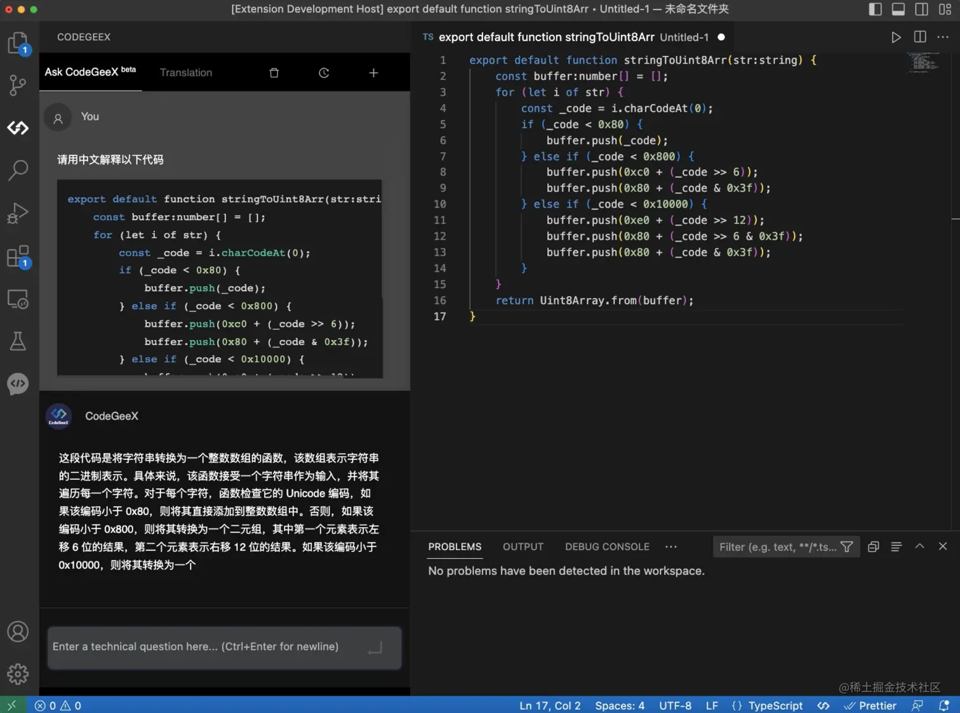Screen dimensions: 960x713
Task: Change file encoding UTF-8
Action: [x=675, y=705]
